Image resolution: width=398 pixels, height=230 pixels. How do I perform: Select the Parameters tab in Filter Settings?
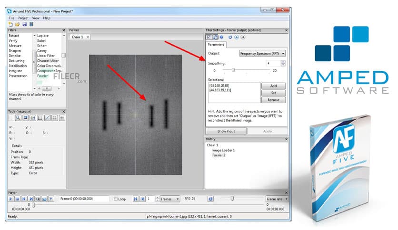[216, 45]
